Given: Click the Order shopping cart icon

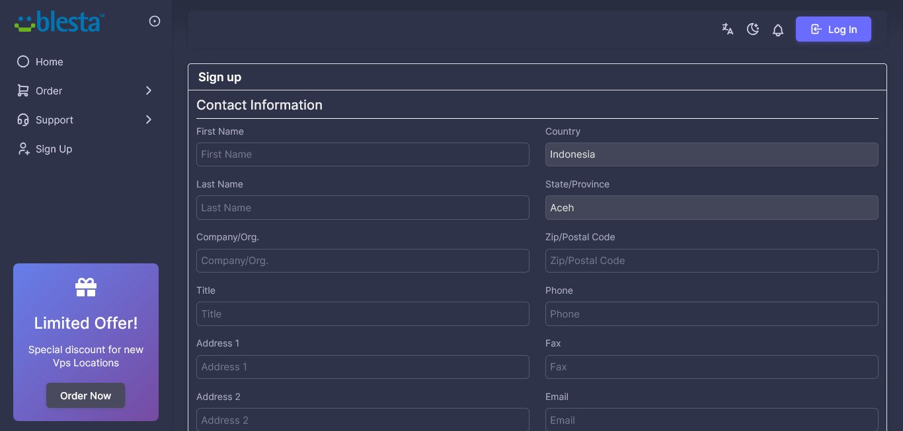Looking at the screenshot, I should tap(23, 91).
